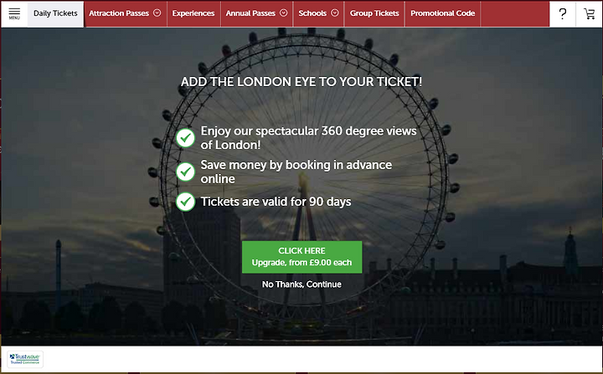Viewport: 603px width, 374px height.
Task: Click the green checkmark beside valid for 90 days
Action: click(x=185, y=202)
